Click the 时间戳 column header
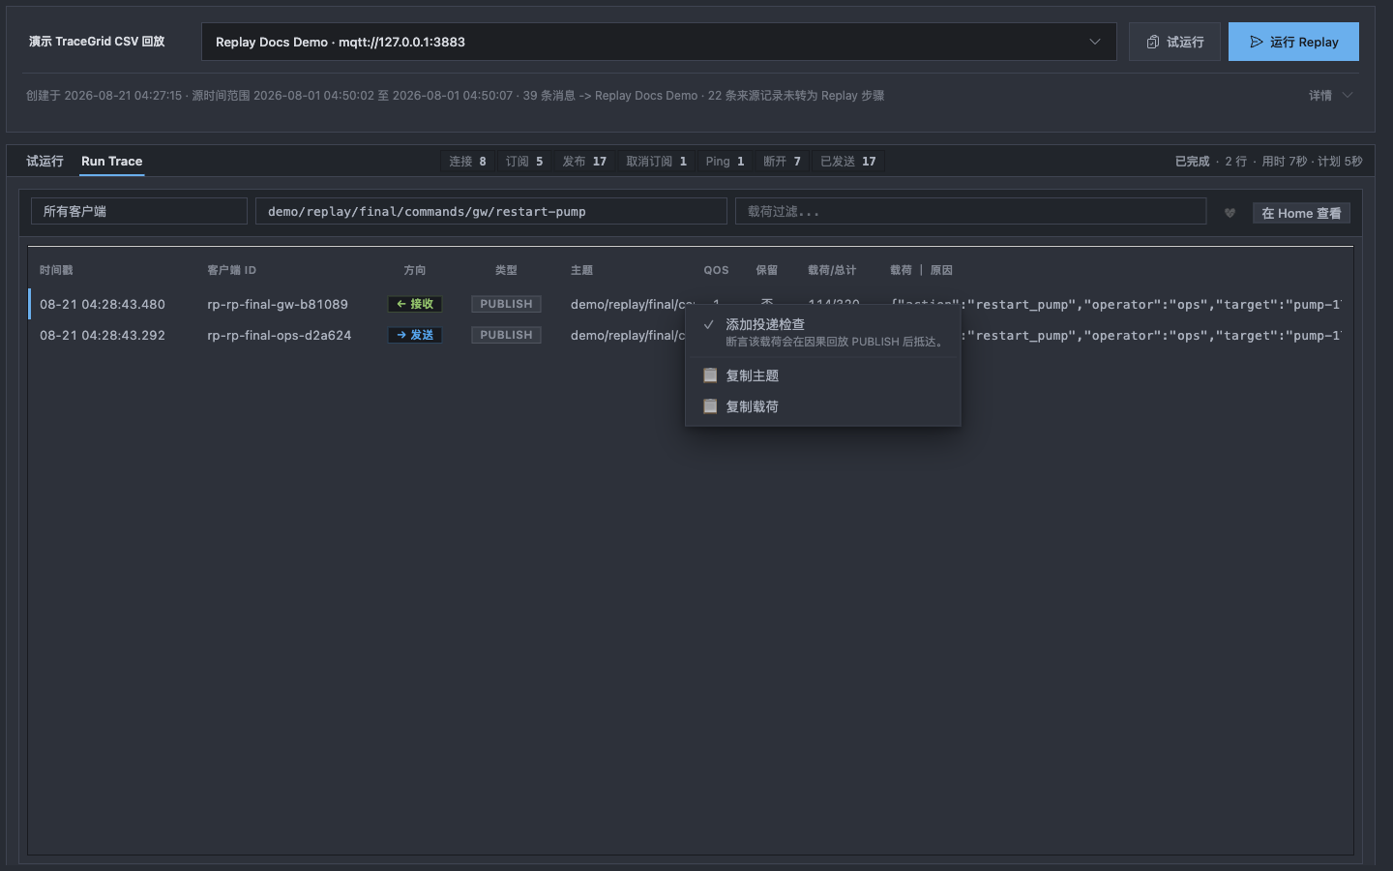The image size is (1393, 871). tap(56, 270)
